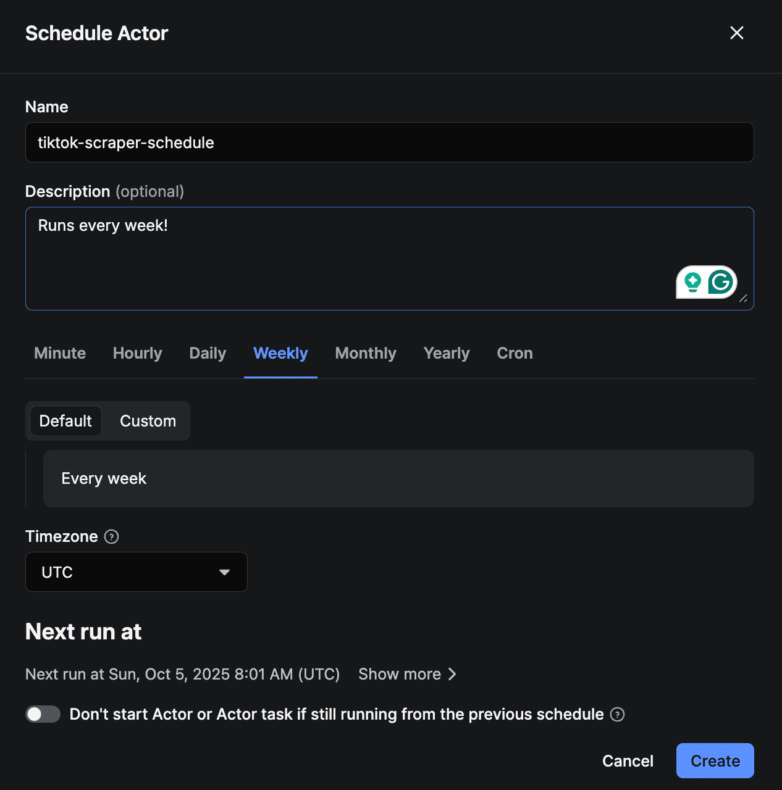Open the Hourly scheduling tab
Image resolution: width=782 pixels, height=790 pixels.
coord(137,353)
